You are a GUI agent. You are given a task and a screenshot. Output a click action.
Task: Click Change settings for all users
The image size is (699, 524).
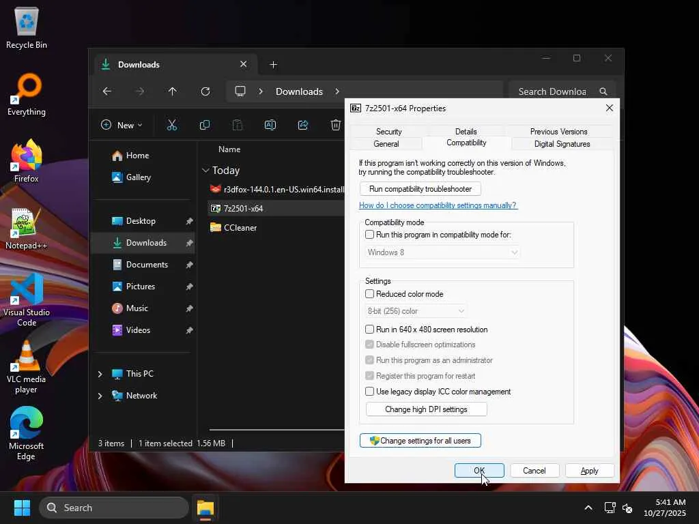(420, 441)
